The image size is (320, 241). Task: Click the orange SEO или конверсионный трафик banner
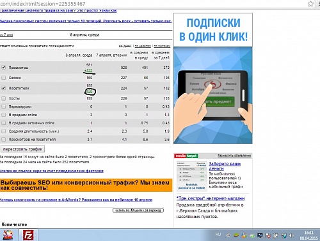(x=86, y=185)
